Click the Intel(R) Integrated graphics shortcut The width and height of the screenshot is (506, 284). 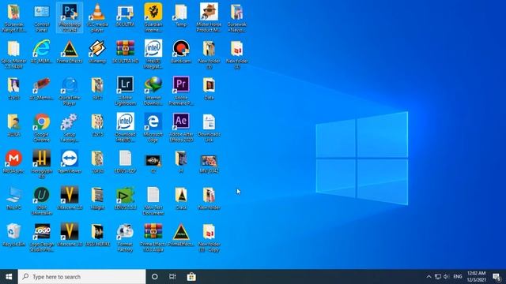pos(153,54)
